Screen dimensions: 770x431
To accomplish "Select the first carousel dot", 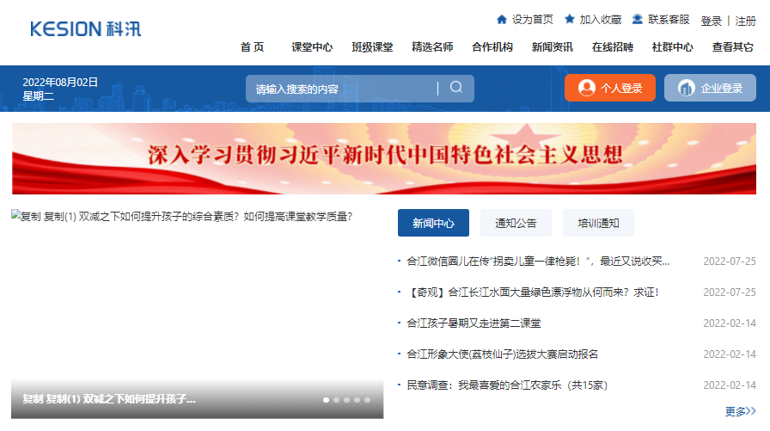I will 326,400.
